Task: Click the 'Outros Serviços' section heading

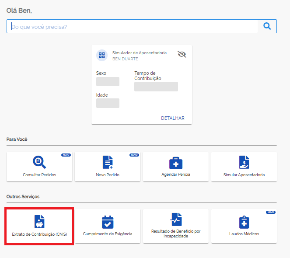Action: [x=23, y=196]
